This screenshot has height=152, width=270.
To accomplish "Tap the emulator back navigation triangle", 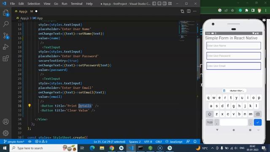I will (217, 130).
